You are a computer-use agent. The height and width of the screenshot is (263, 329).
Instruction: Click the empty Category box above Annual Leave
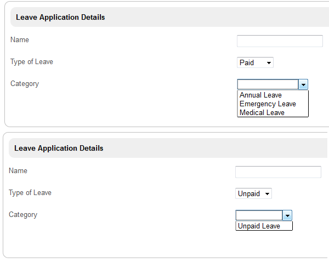click(268, 84)
